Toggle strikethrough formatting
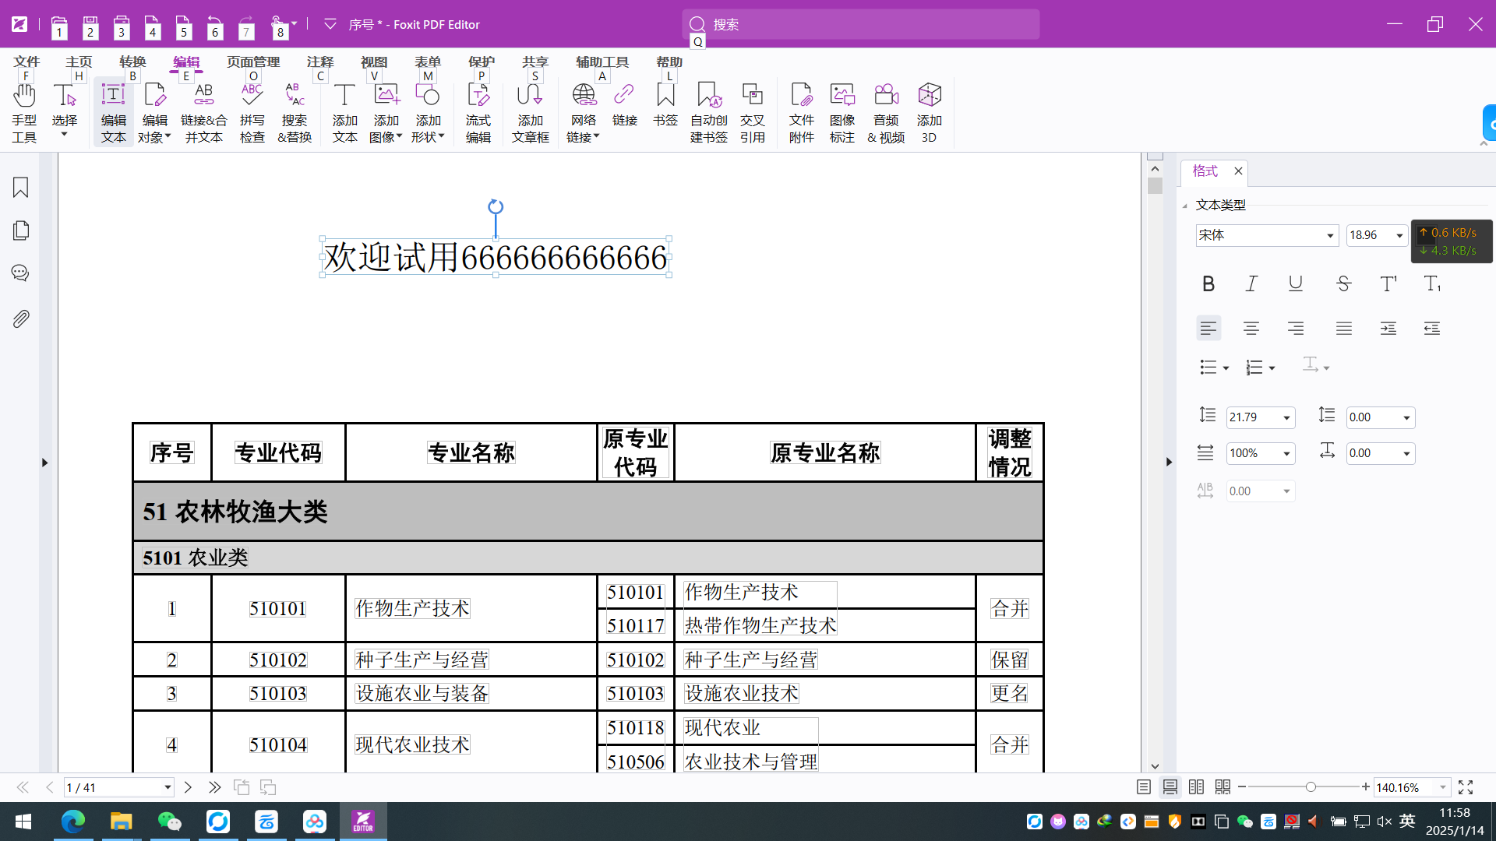The height and width of the screenshot is (841, 1496). [1343, 284]
